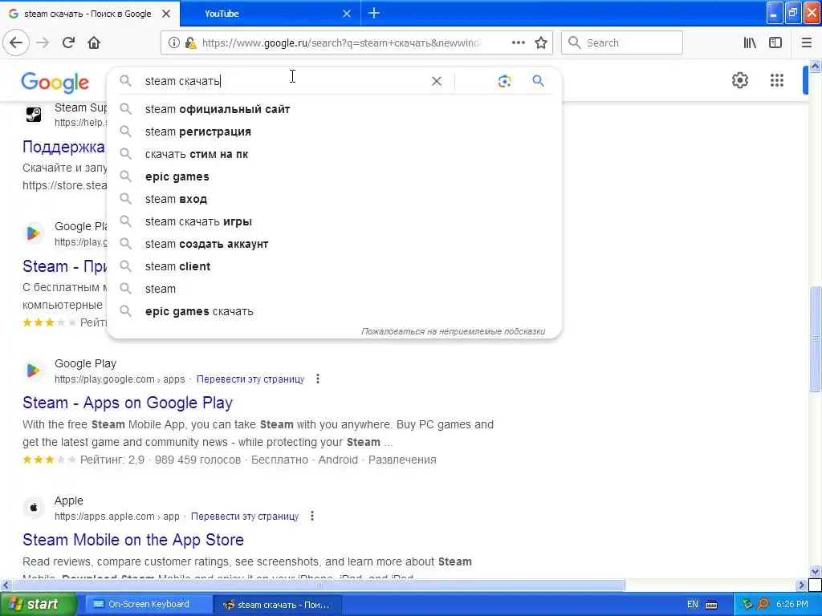Image resolution: width=822 pixels, height=616 pixels.
Task: Click the EN language indicator
Action: click(693, 605)
